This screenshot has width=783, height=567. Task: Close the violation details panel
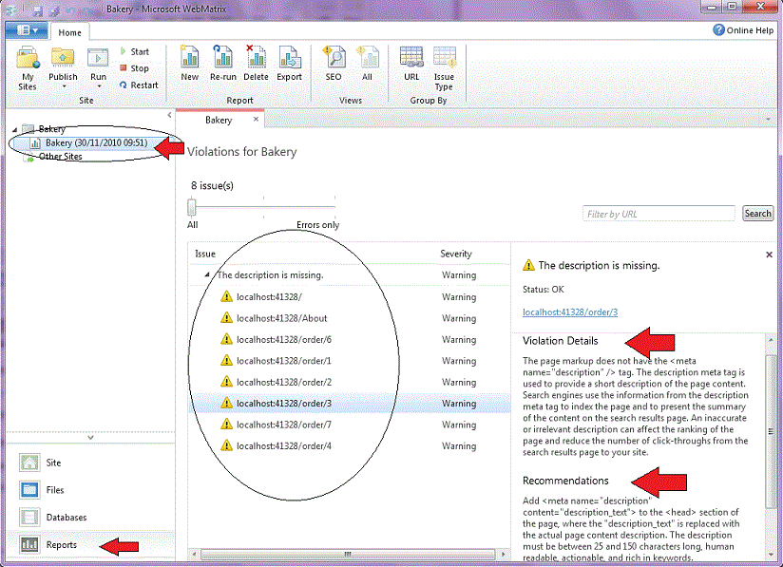click(x=769, y=255)
